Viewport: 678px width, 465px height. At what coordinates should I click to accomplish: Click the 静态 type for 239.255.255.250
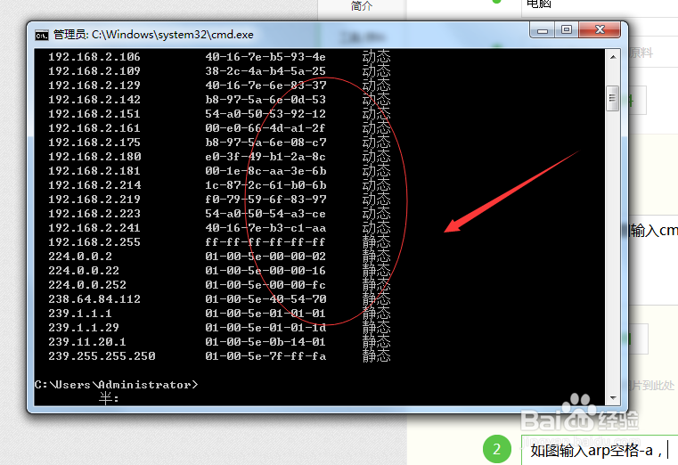pyautogui.click(x=376, y=356)
